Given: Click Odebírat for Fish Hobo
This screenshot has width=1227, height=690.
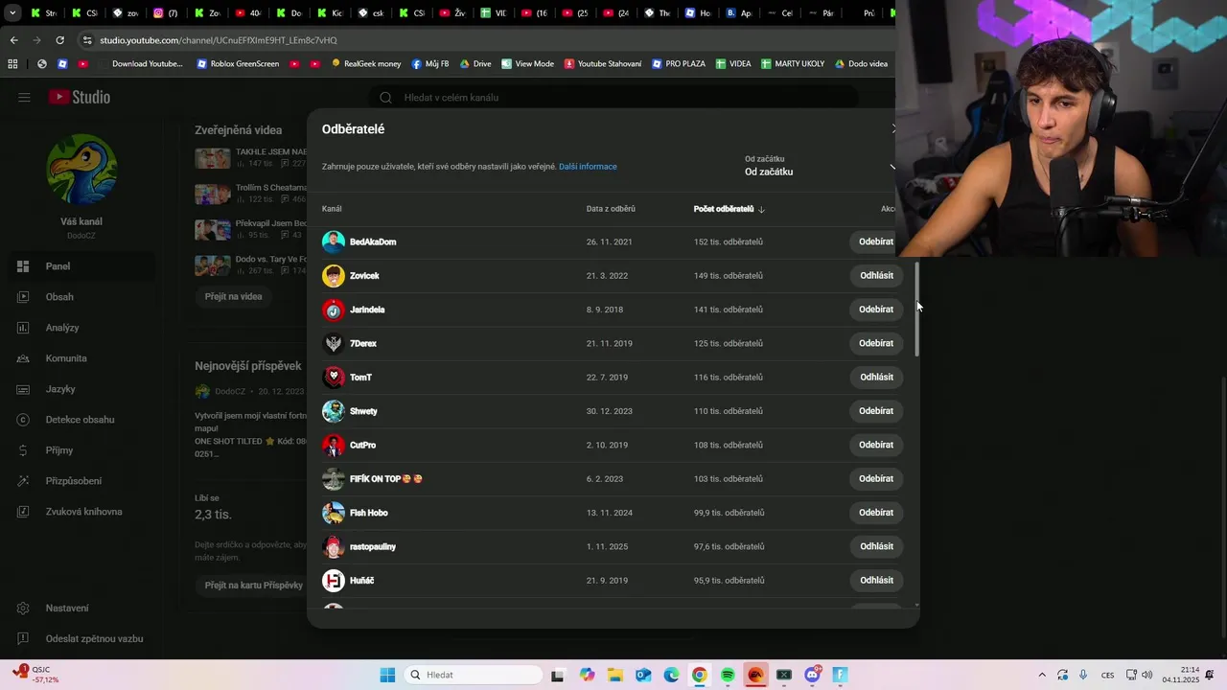Looking at the screenshot, I should (876, 513).
